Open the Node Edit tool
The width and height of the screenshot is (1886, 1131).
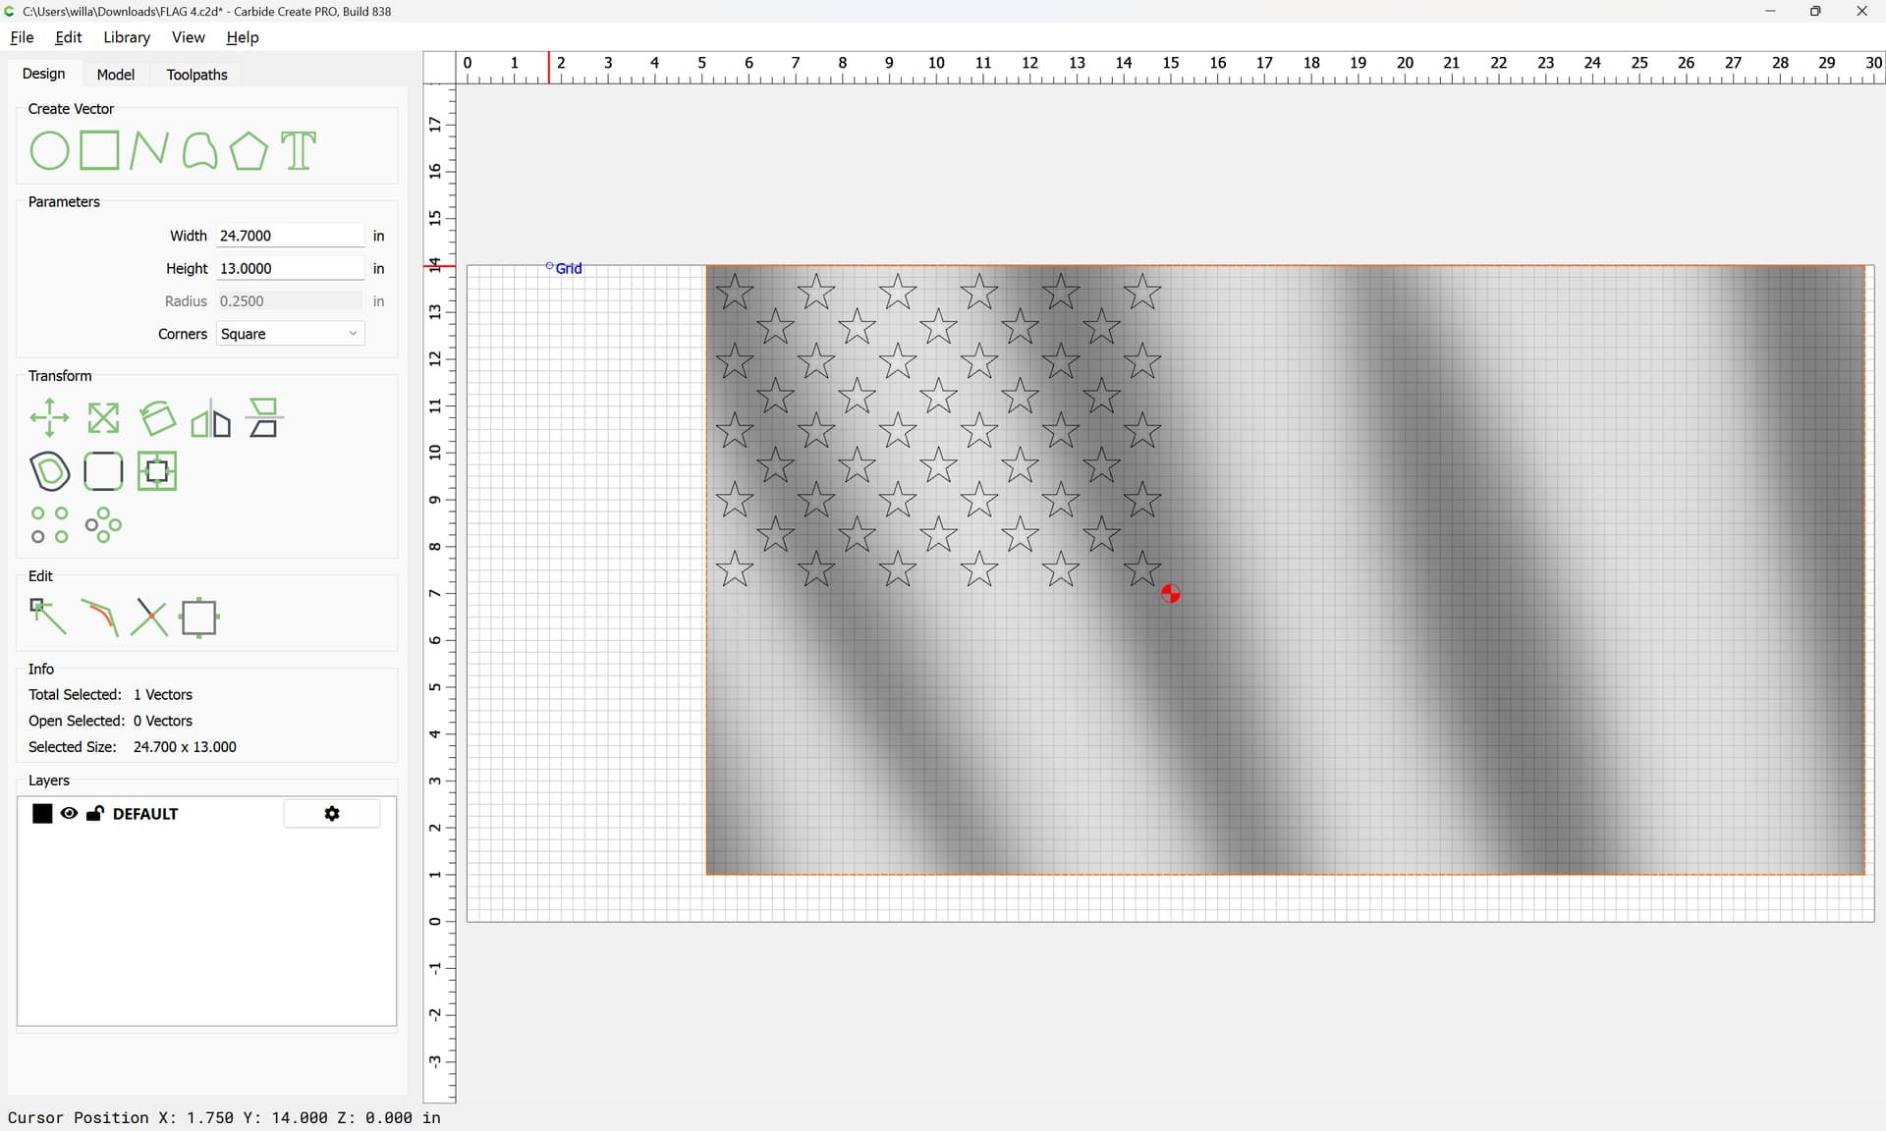point(47,618)
